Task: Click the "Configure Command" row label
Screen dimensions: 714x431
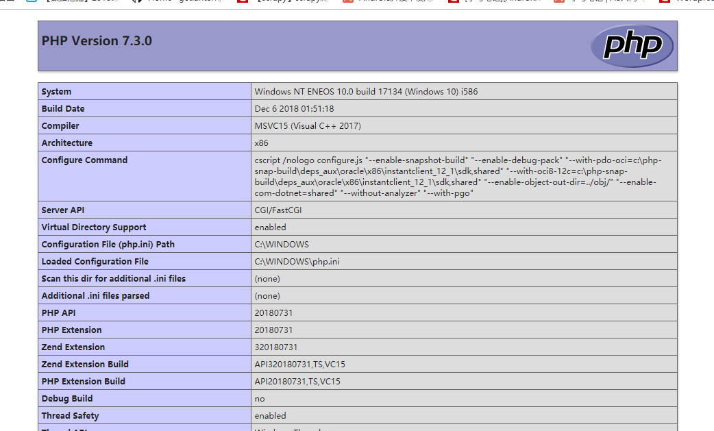Action: click(x=84, y=160)
